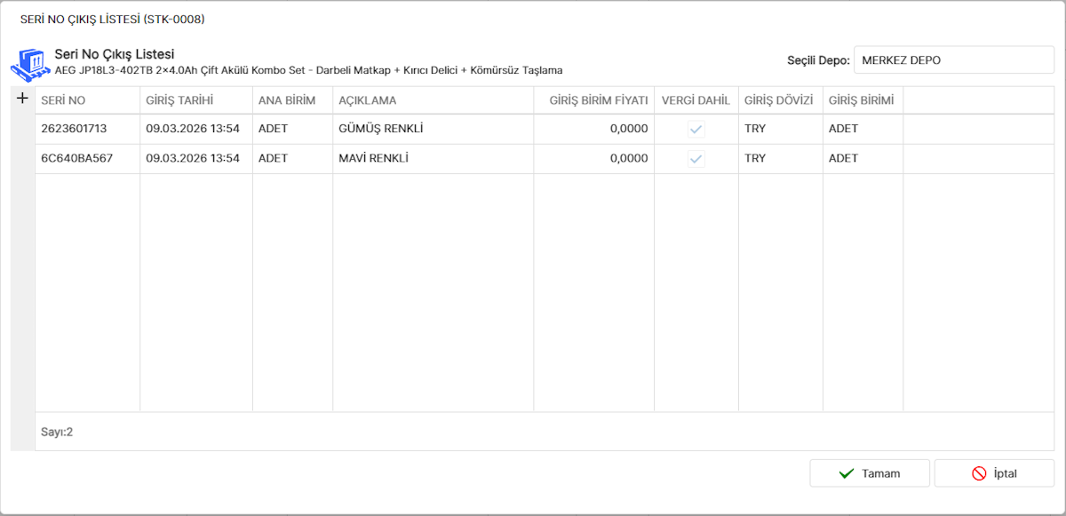Click the MAVİ RENKLİ description cell
The image size is (1066, 516).
[433, 159]
